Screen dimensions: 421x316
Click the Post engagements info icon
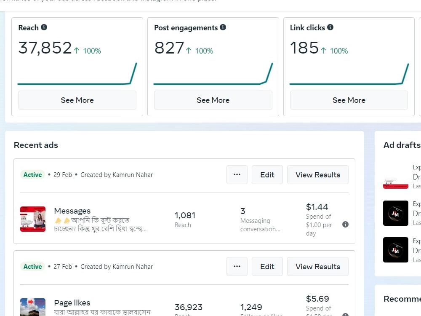coord(223,27)
